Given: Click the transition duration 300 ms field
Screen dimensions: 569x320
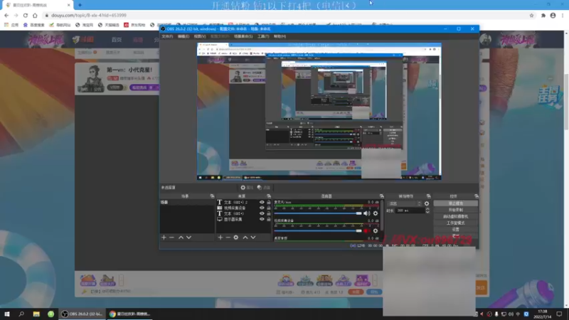Looking at the screenshot, I should (x=410, y=210).
